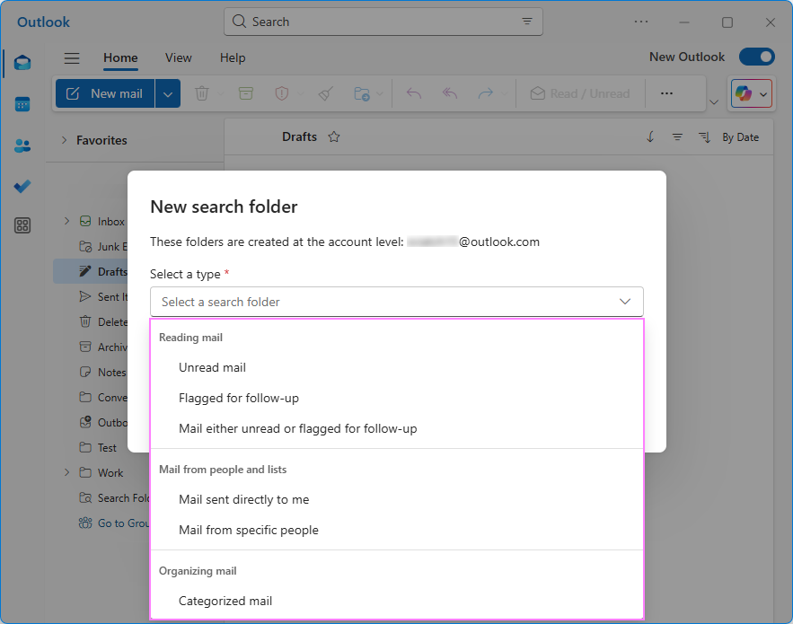Open the New mail dropdown arrow

tap(168, 93)
